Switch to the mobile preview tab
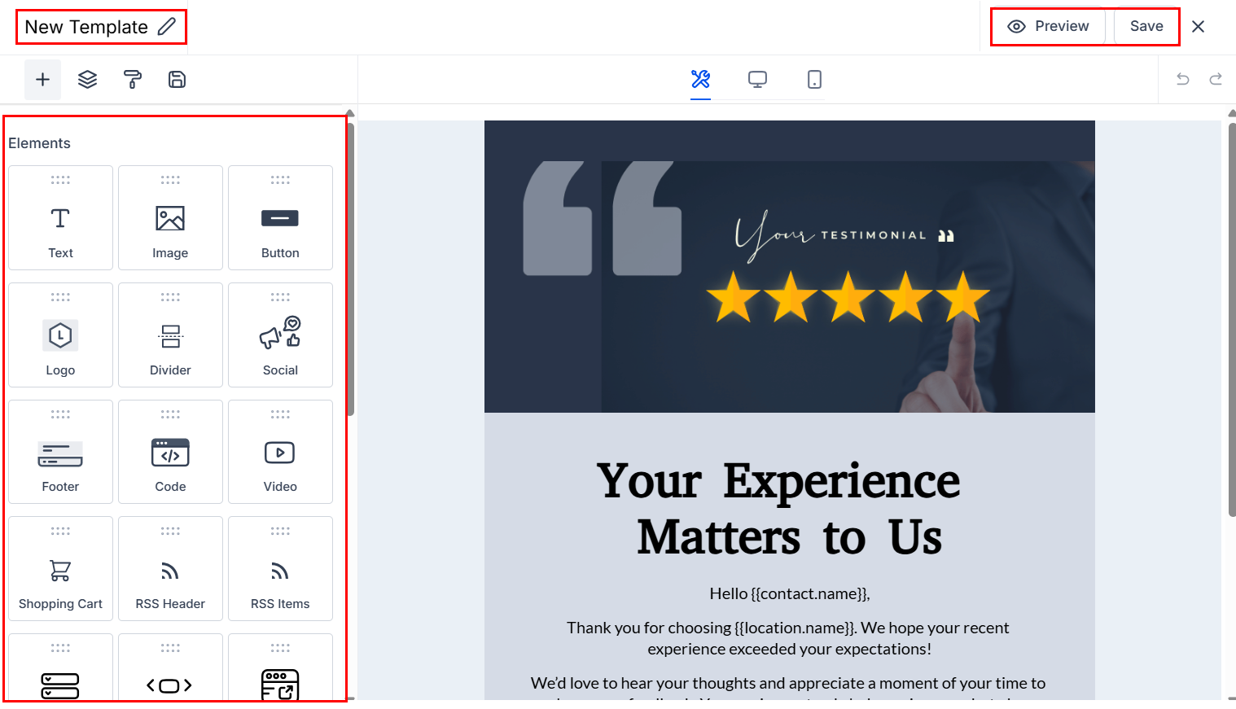The height and width of the screenshot is (709, 1236). pyautogui.click(x=814, y=80)
